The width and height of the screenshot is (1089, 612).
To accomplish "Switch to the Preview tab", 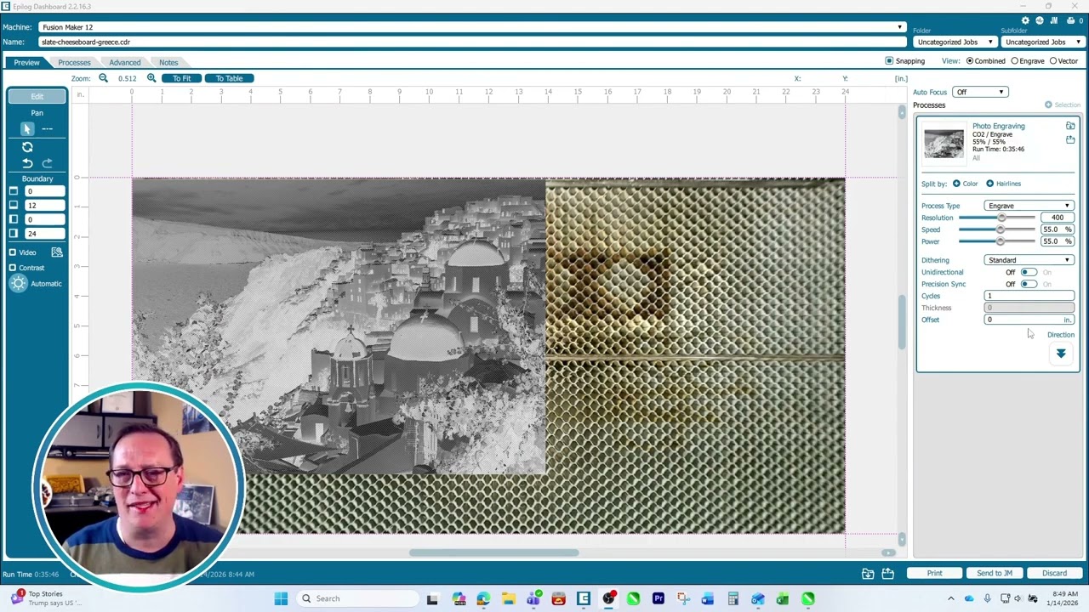I will [26, 63].
